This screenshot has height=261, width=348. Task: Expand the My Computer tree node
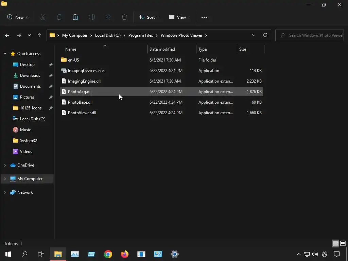point(5,179)
